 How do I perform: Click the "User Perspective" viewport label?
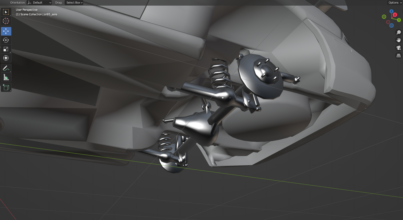point(27,10)
